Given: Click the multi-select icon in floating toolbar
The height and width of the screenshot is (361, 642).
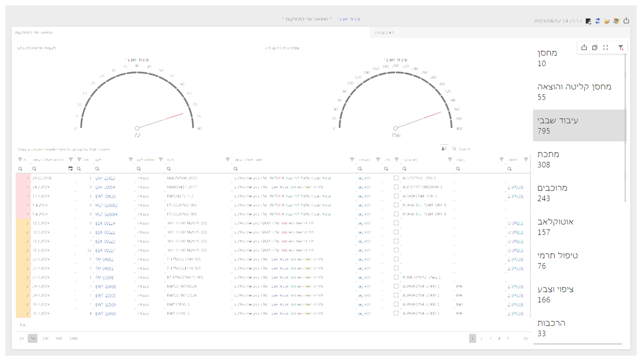Looking at the screenshot, I should (595, 48).
